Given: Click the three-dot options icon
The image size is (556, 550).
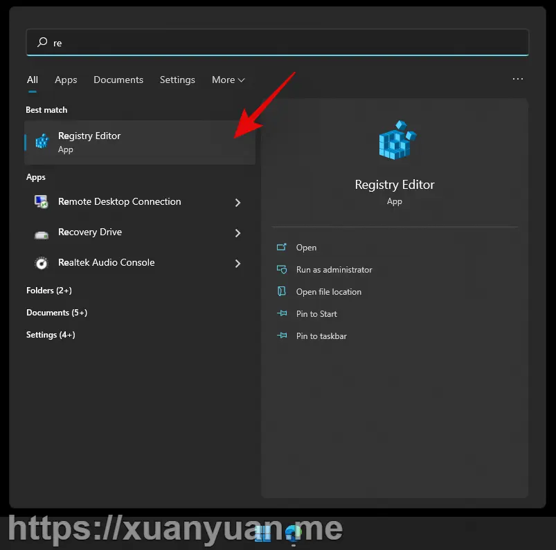Looking at the screenshot, I should pyautogui.click(x=517, y=80).
